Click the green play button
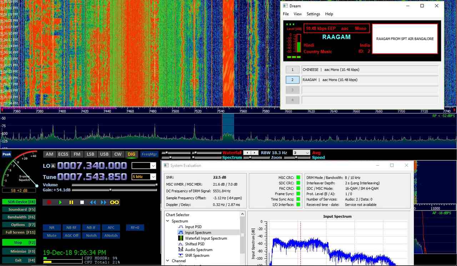This screenshot has height=266, width=457. (x=60, y=202)
